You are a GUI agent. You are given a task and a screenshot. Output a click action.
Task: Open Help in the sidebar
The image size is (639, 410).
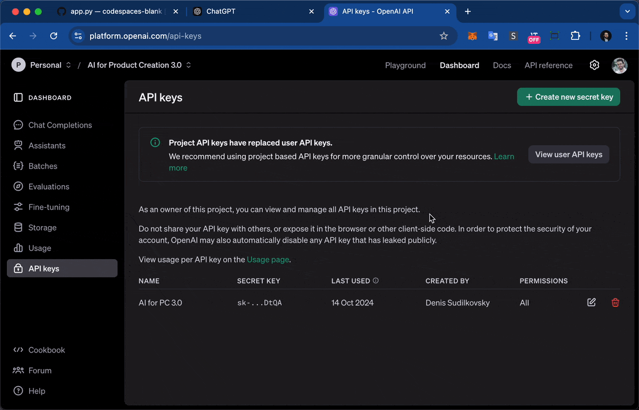[x=62, y=391]
